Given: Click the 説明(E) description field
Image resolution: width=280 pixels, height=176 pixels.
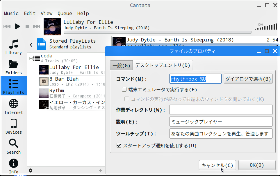Looking at the screenshot, I should [221, 122].
